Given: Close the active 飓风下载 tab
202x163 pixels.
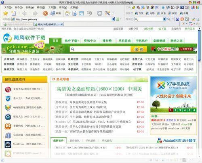Looking at the screenshot, I should [x=62, y=24].
